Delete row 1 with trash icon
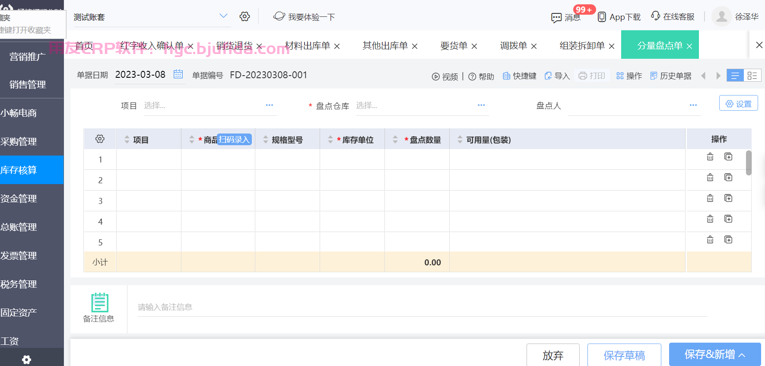The height and width of the screenshot is (366, 765). point(710,157)
